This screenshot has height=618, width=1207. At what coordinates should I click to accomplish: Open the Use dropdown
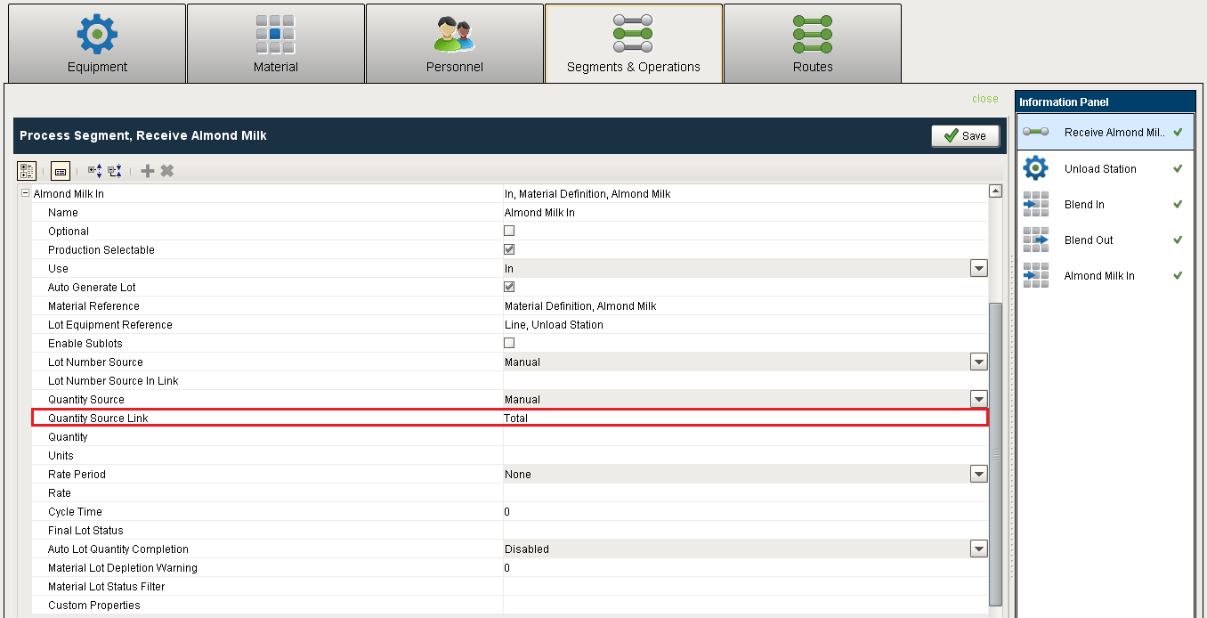click(x=979, y=268)
